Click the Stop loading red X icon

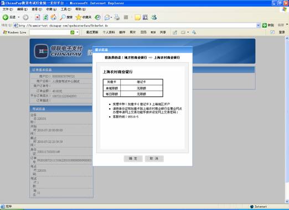point(38,17)
